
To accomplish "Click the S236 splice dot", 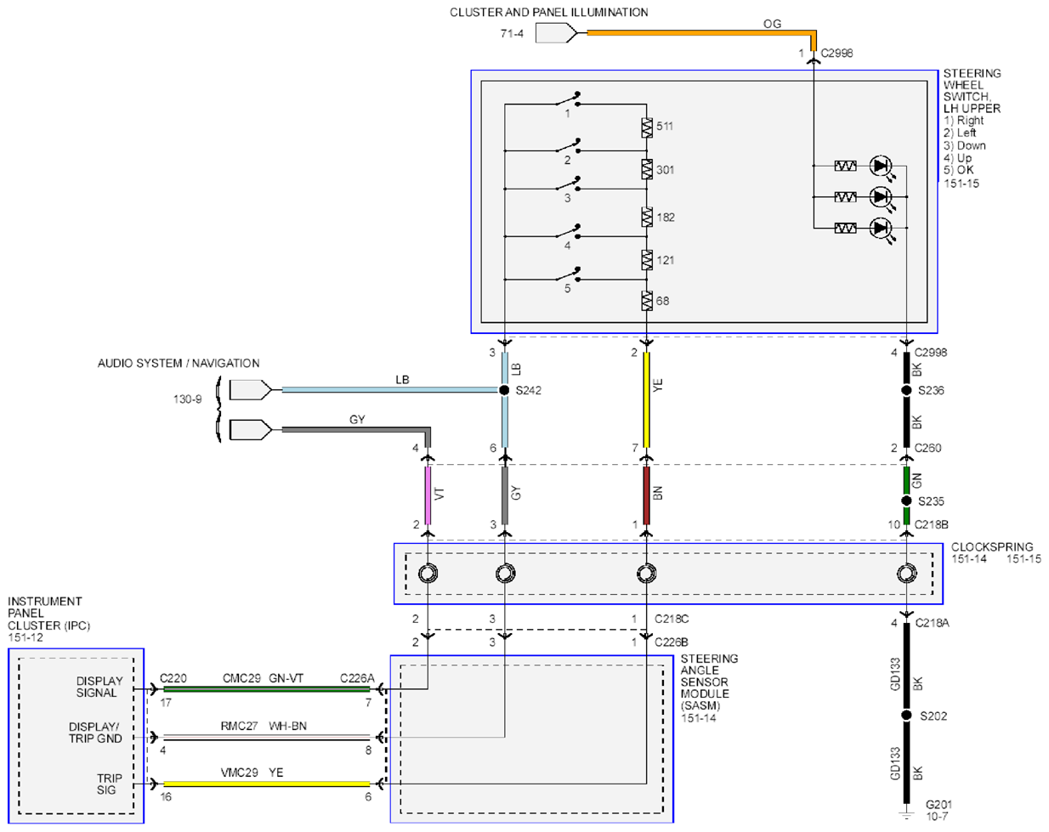I will click(x=907, y=390).
